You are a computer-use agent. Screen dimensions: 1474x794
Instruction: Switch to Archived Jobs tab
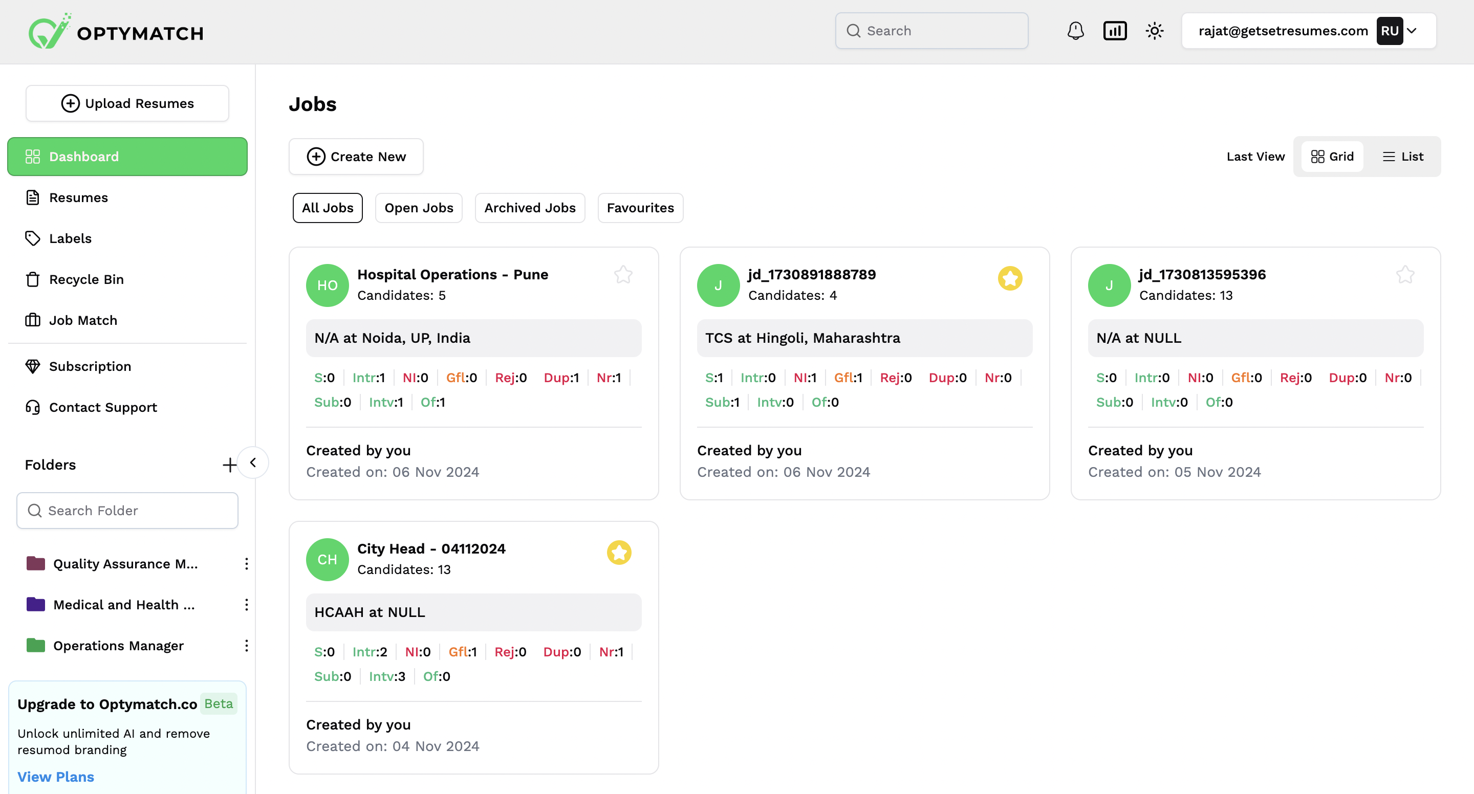click(529, 208)
